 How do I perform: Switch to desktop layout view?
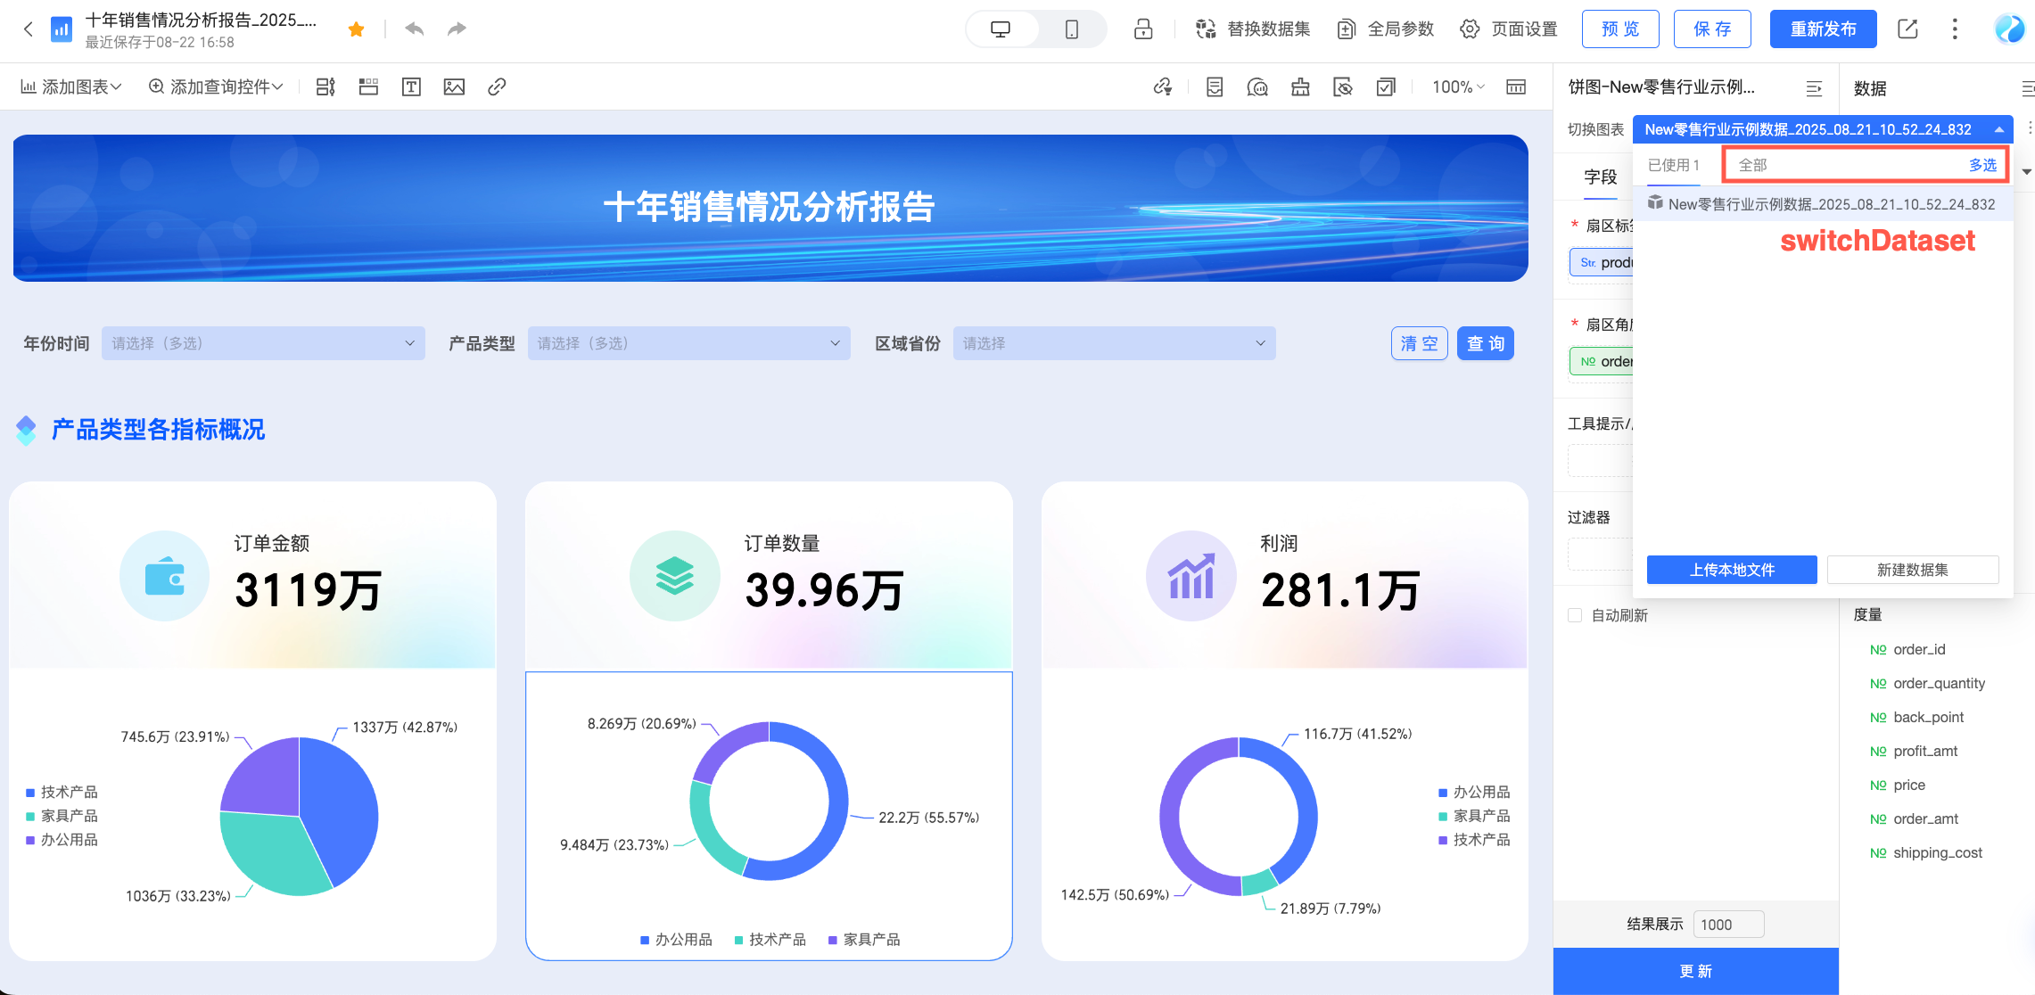pos(1001,29)
